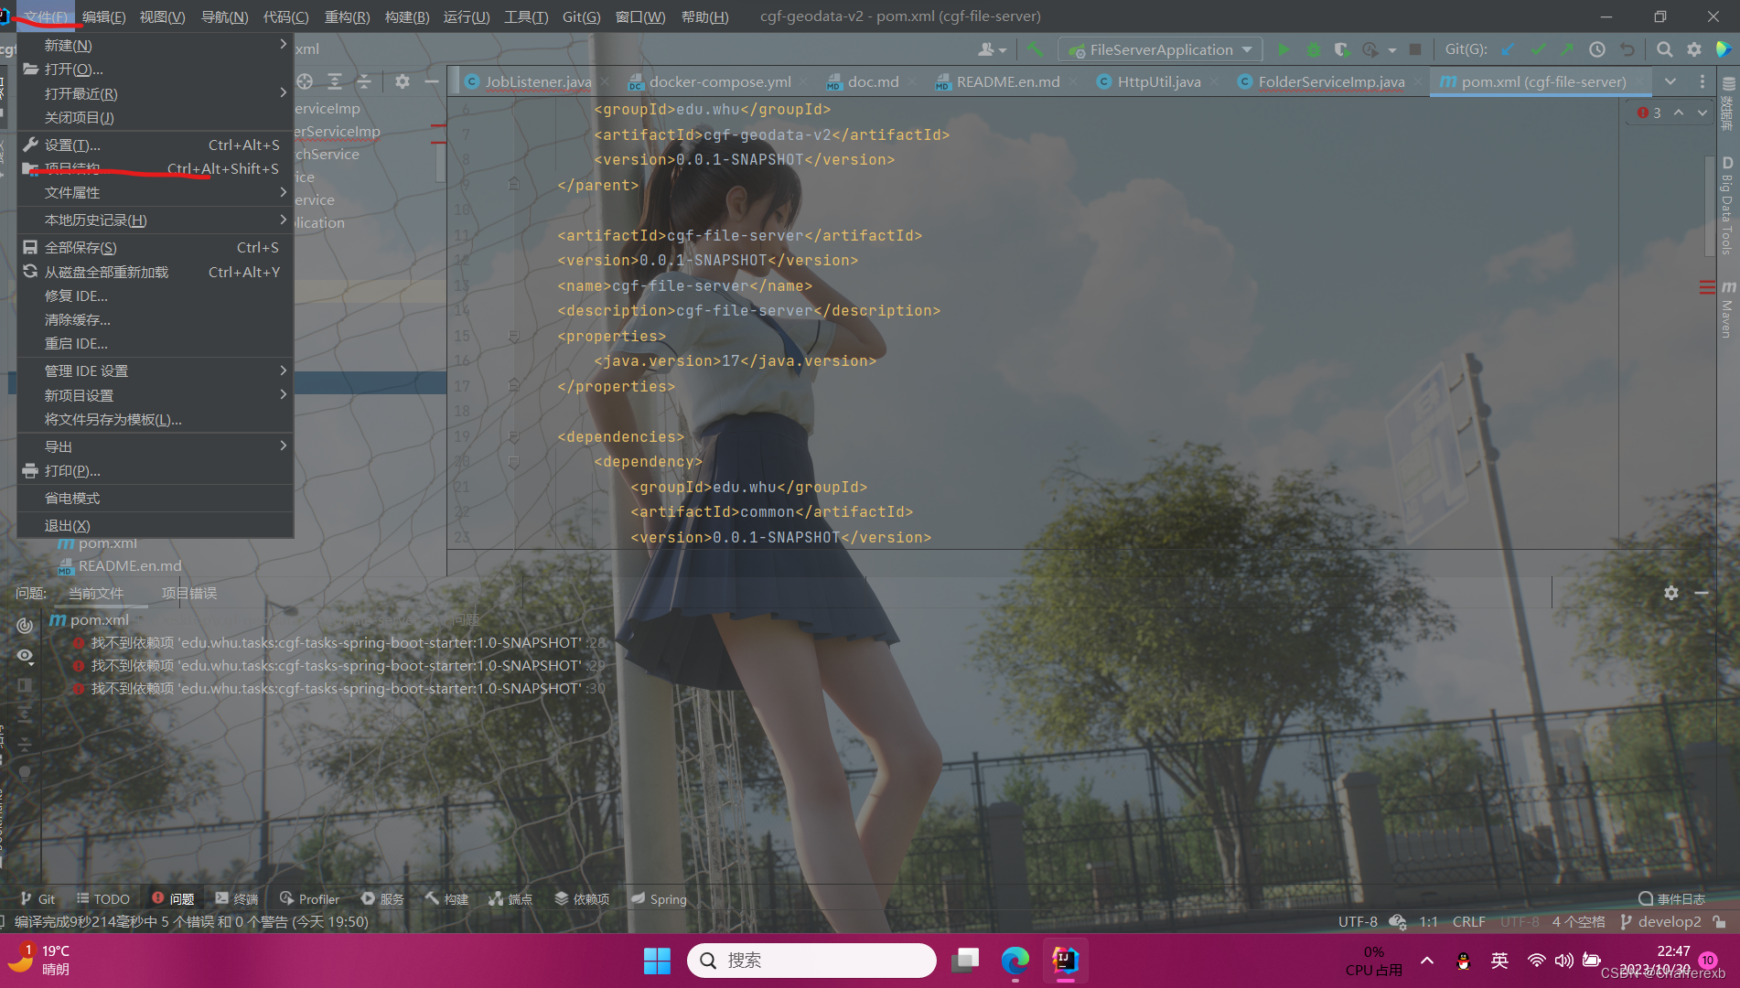
Task: Open Search Everywhere magnifier icon
Action: (x=1664, y=49)
